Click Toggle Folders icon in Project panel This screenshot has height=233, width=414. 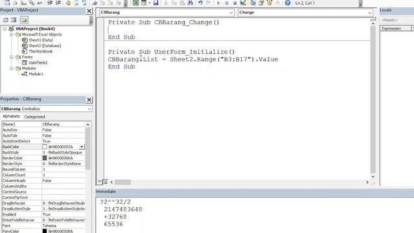point(24,20)
